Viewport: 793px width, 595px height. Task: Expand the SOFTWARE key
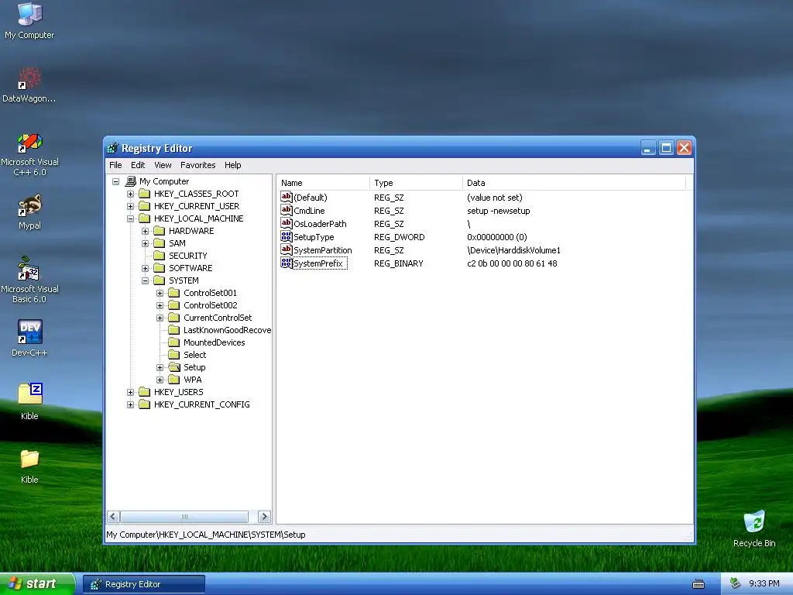[x=145, y=268]
